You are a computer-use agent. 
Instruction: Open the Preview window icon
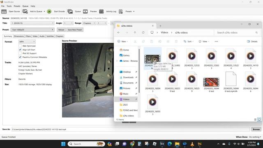click(85, 12)
